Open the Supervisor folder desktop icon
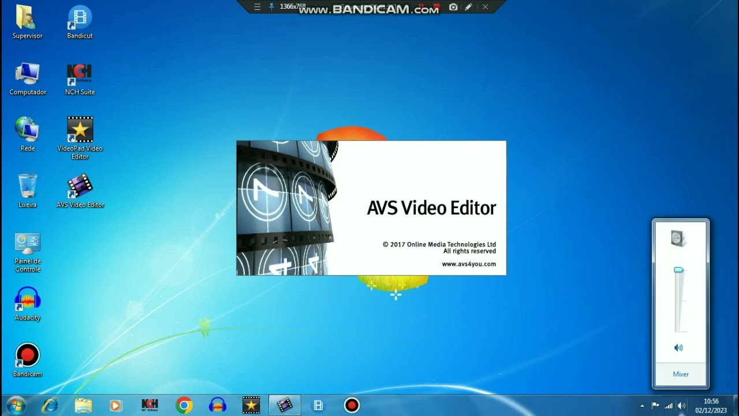The image size is (739, 416). click(x=27, y=23)
